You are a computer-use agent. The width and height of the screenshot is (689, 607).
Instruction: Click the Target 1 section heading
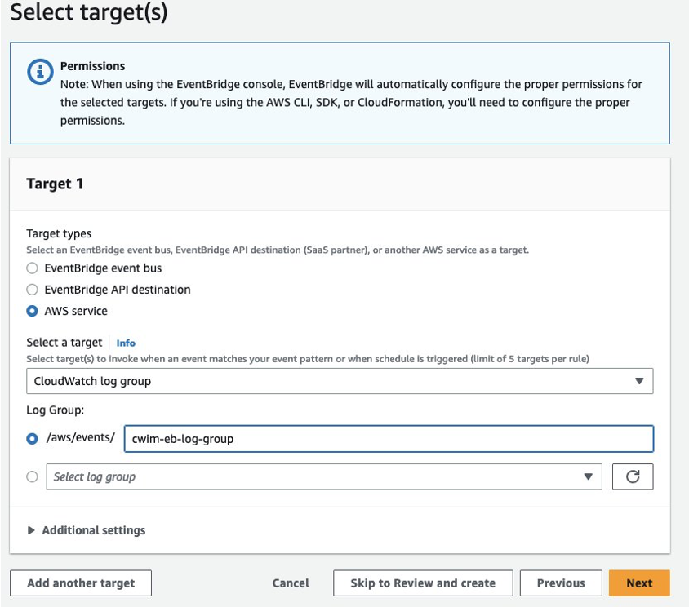(x=55, y=184)
